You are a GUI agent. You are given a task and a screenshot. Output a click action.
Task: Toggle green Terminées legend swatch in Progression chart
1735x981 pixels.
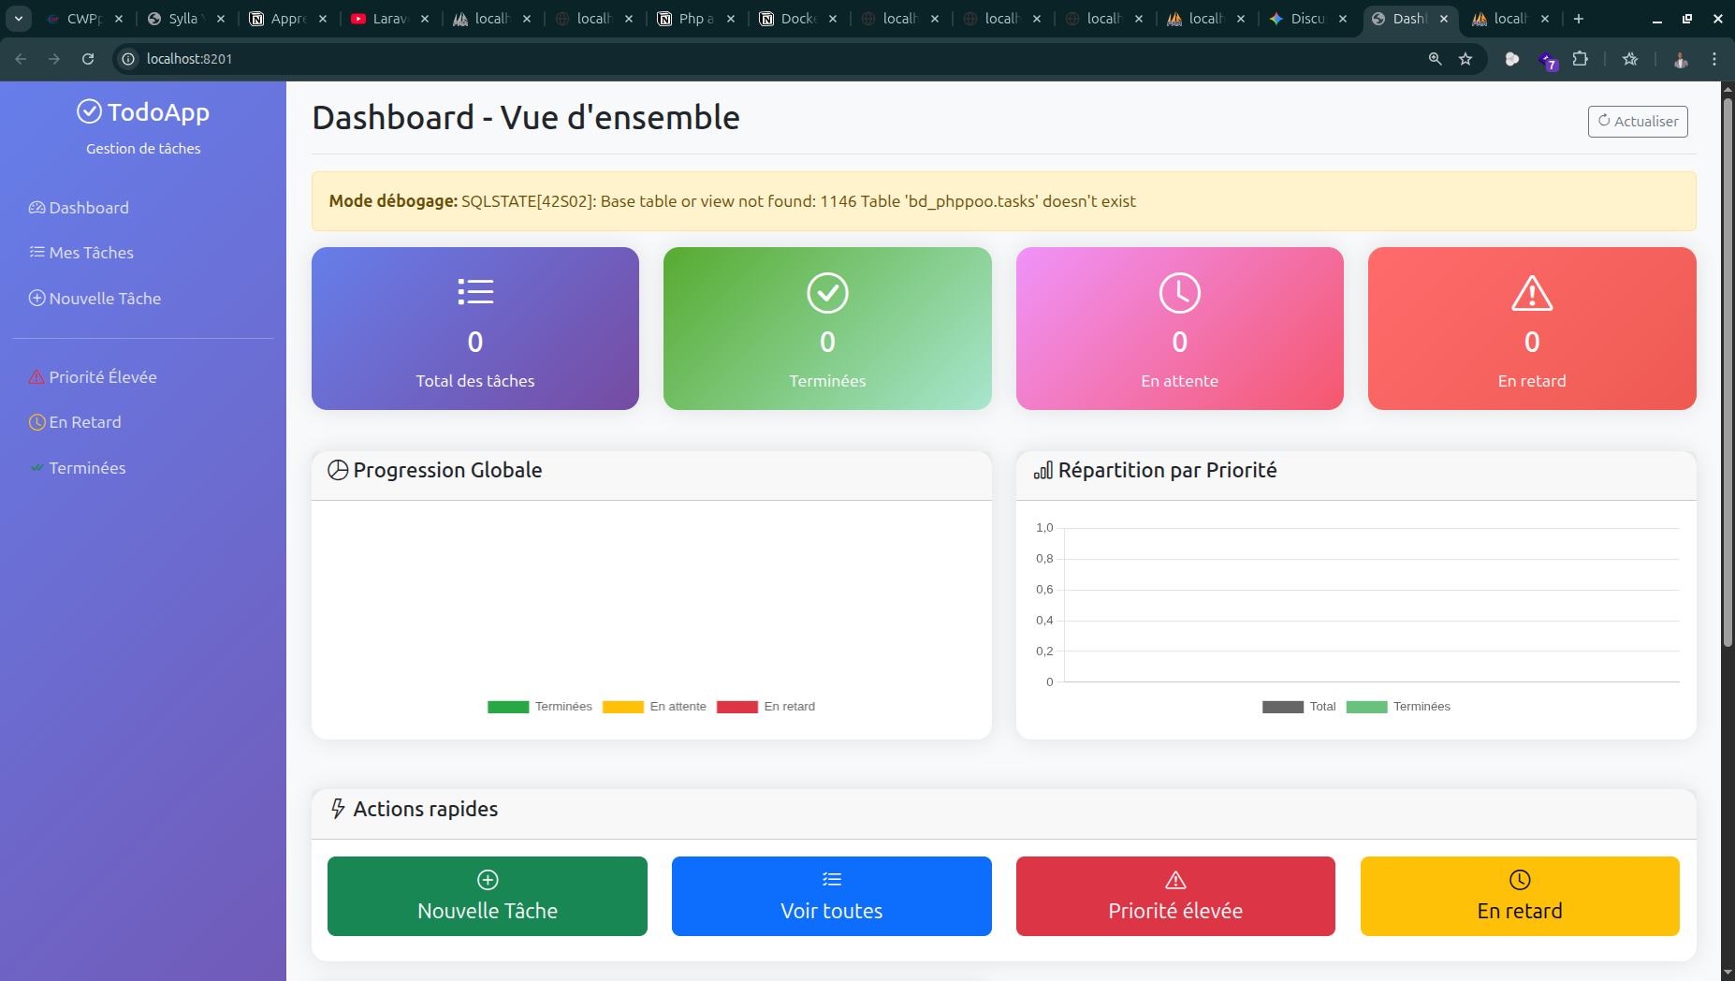point(508,707)
